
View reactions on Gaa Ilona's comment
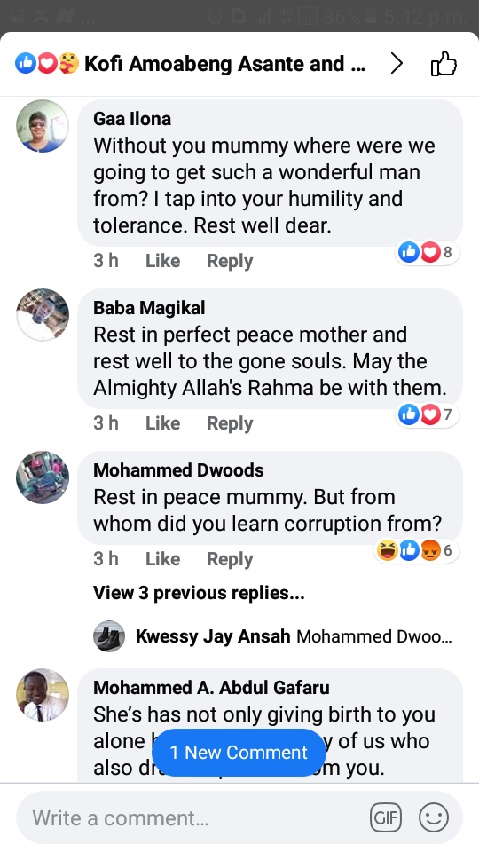click(x=427, y=252)
